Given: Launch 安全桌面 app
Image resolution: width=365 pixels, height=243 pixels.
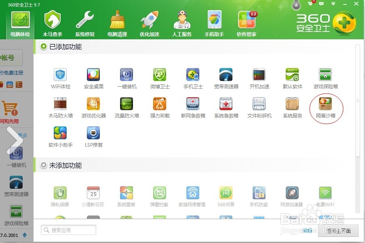Looking at the screenshot, I should (94, 78).
